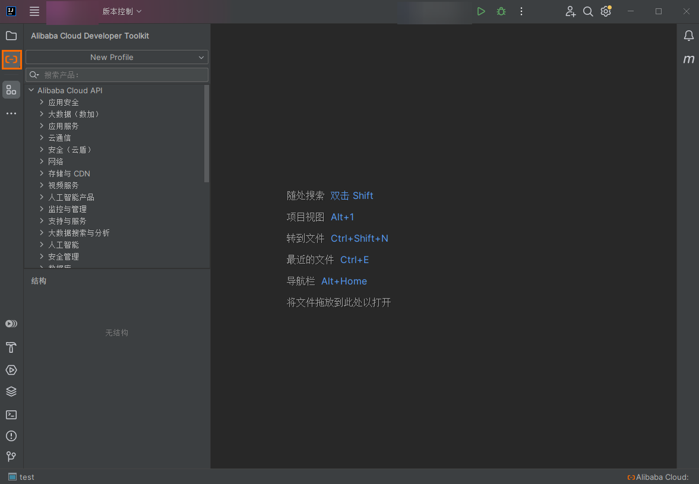Viewport: 699px width, 484px height.
Task: Click the Ctrl+E shortcut hint
Action: tap(355, 260)
